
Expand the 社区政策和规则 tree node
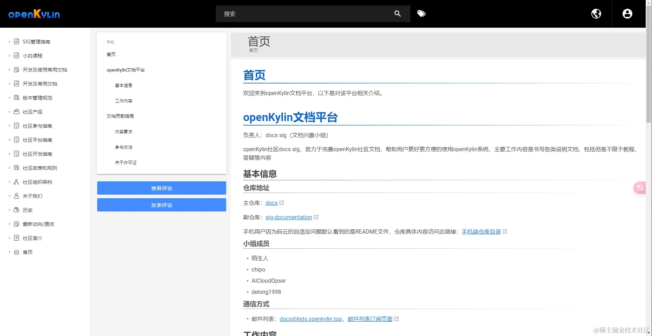9,168
